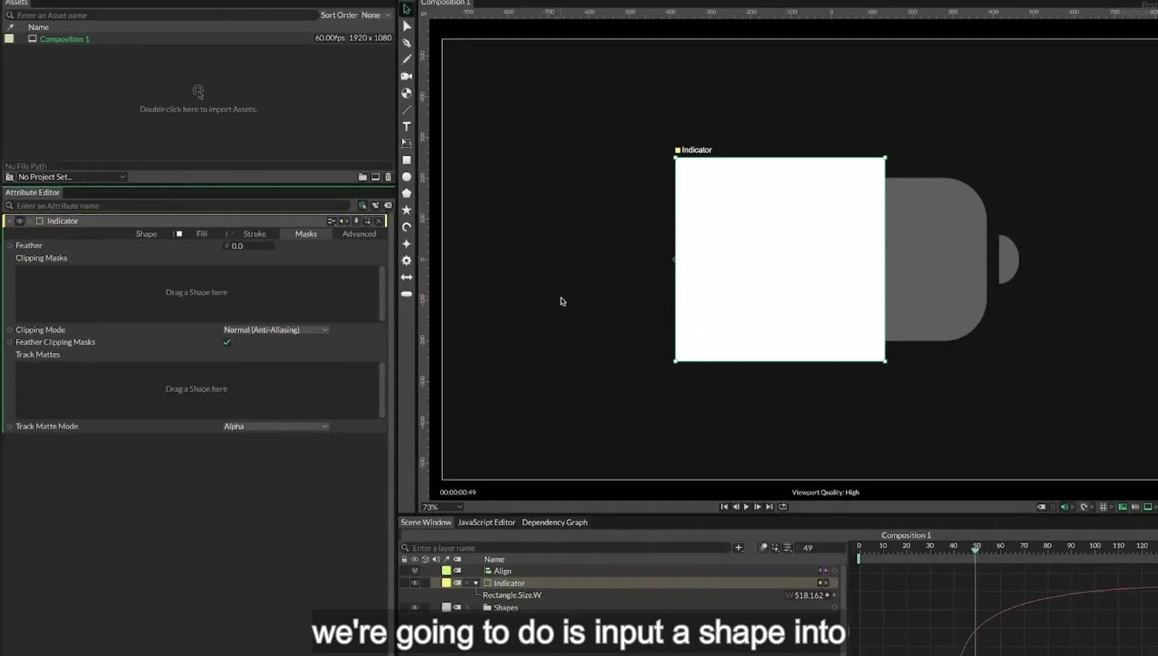1158x656 pixels.
Task: Open the Sort Order dropdown
Action: tap(377, 15)
